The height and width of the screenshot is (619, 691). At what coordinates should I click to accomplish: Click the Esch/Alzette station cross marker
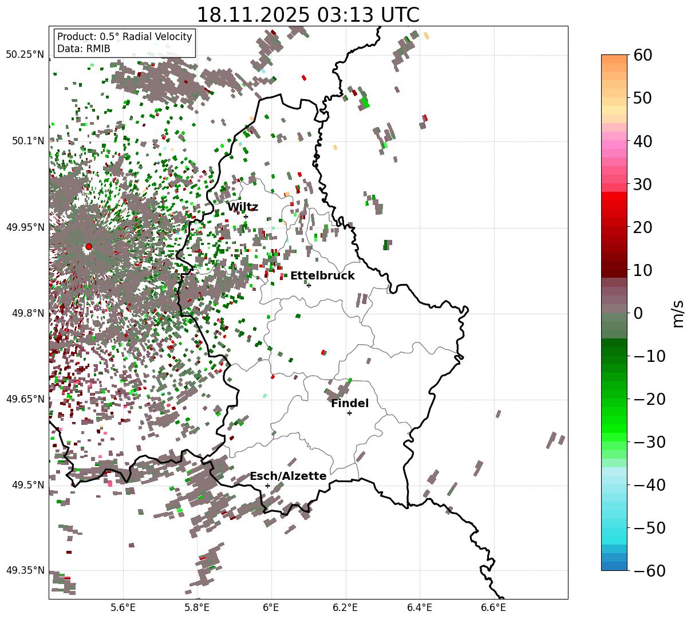267,486
